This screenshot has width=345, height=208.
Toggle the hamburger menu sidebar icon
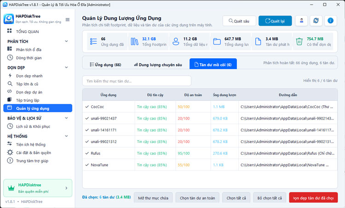click(x=68, y=20)
